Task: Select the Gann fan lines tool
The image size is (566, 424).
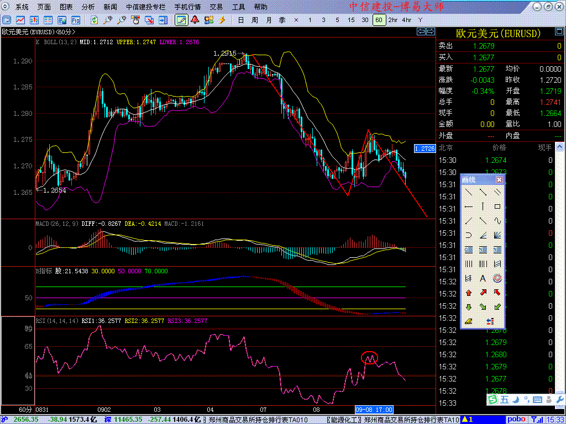Action: click(497, 235)
